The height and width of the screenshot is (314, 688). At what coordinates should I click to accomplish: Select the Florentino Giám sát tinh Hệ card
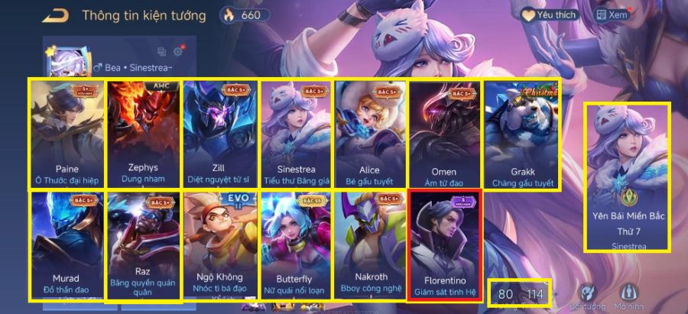pos(445,244)
